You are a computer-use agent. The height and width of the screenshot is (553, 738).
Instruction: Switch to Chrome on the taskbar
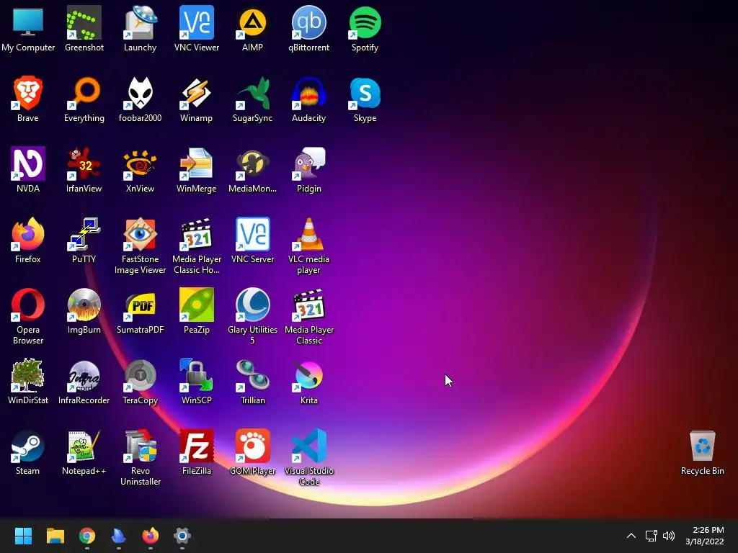(x=87, y=536)
